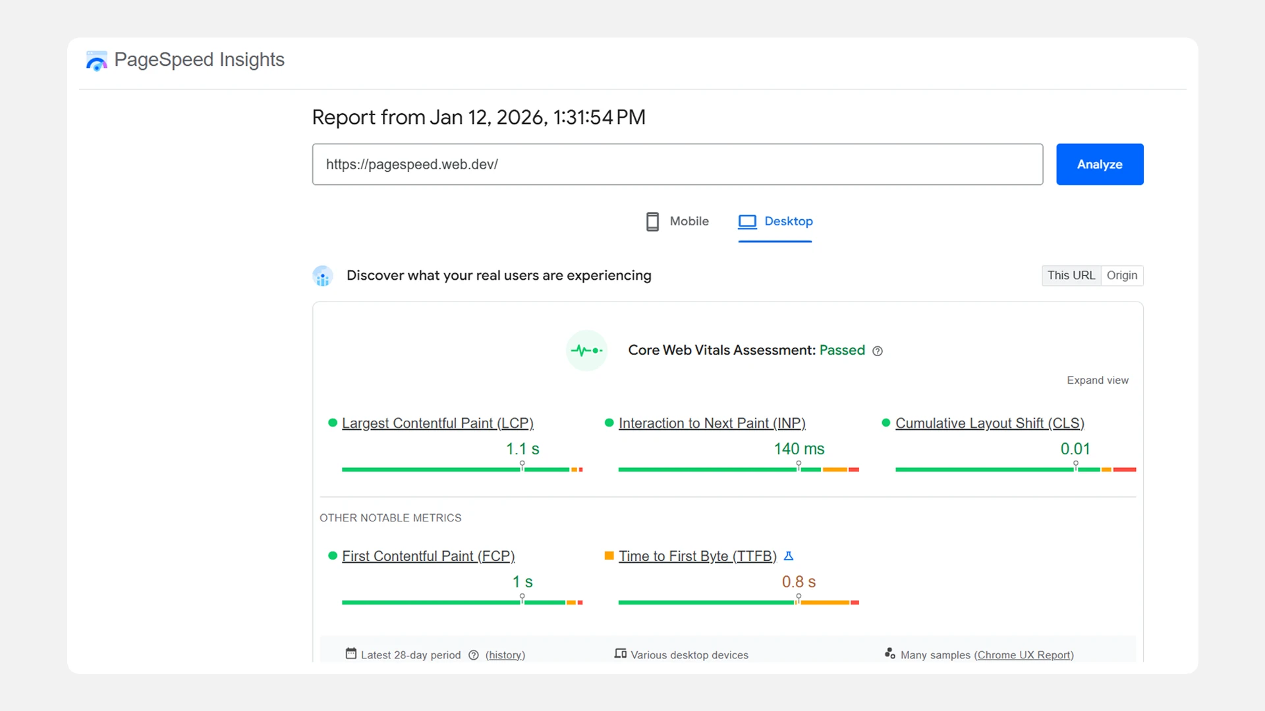
Task: Click the mobile phone device icon
Action: [x=652, y=222]
